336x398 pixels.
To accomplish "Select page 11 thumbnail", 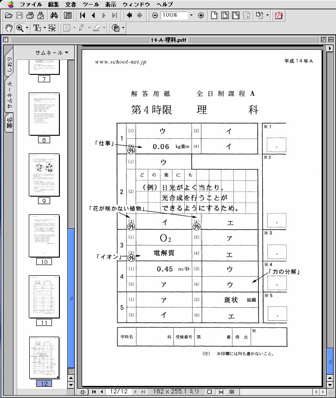I will coord(44,297).
